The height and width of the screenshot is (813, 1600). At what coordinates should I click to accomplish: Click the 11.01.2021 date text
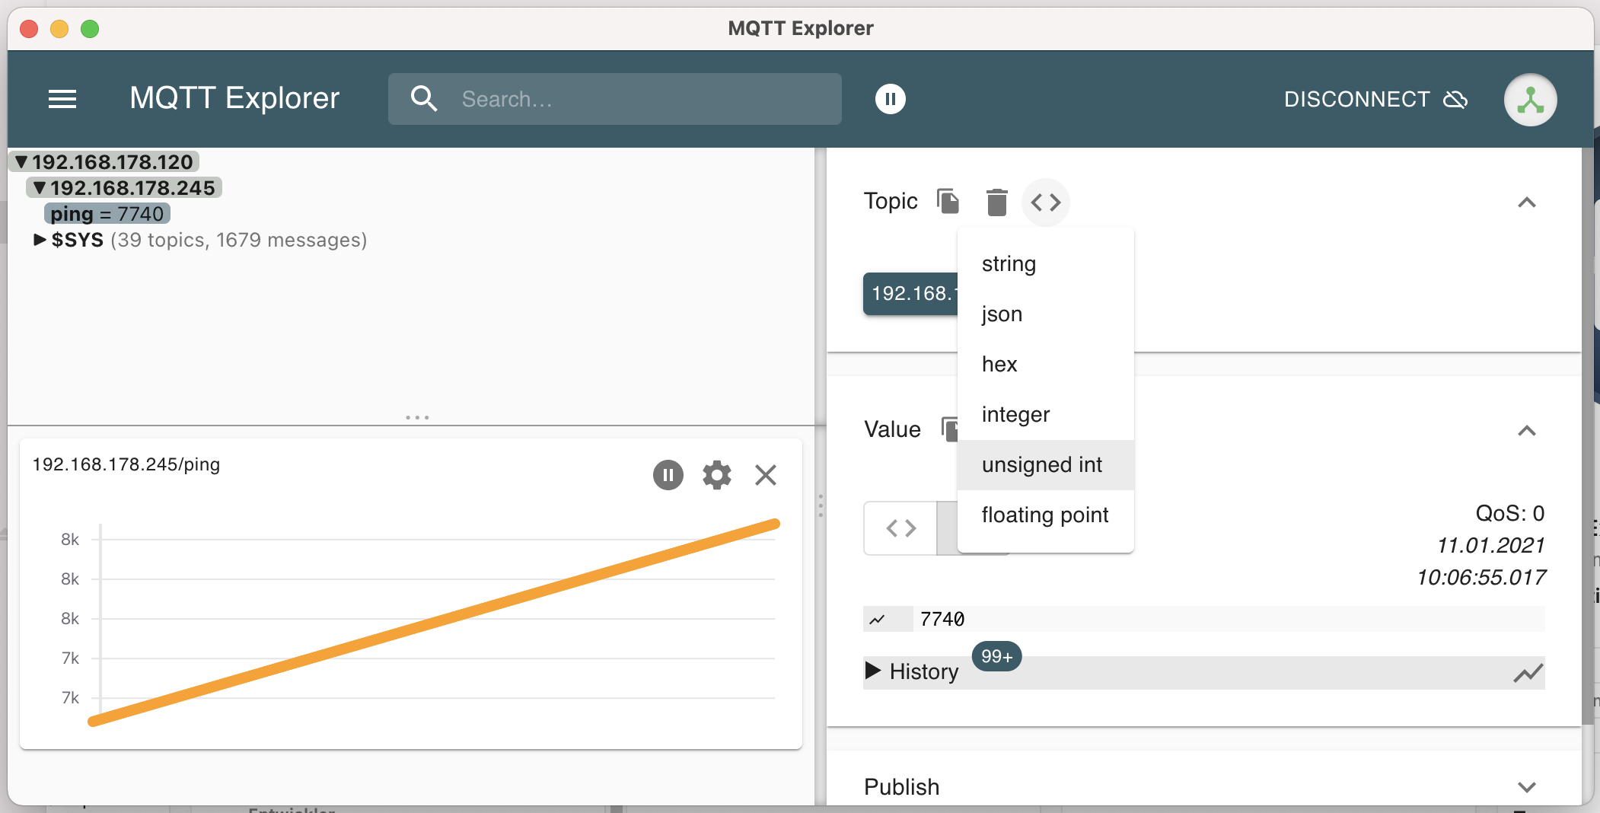click(x=1490, y=545)
